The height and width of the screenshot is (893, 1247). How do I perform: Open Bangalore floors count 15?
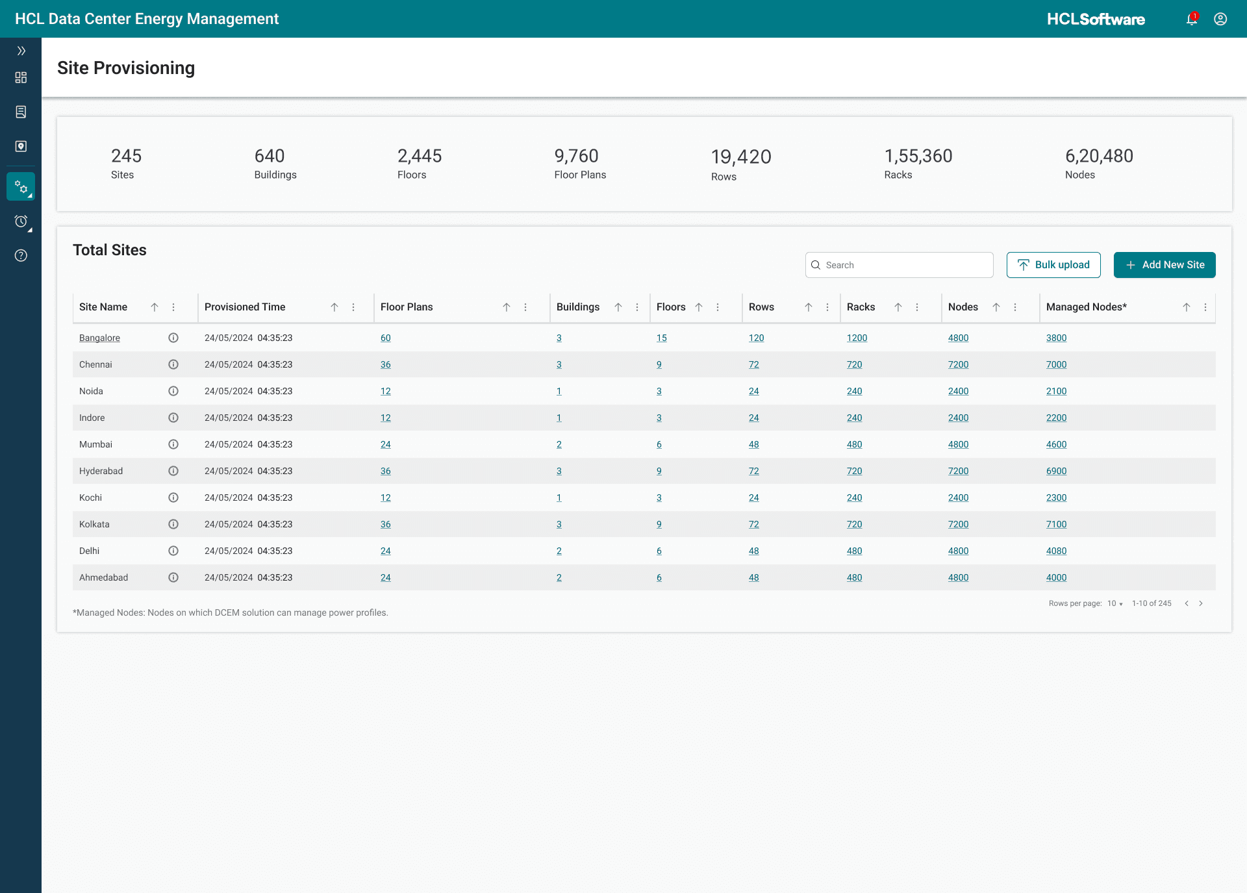[x=662, y=338]
